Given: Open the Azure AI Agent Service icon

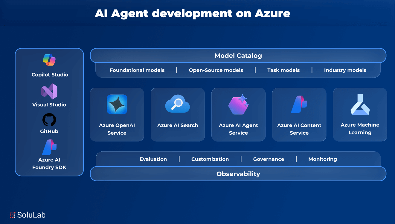Looking at the screenshot, I should point(238,104).
